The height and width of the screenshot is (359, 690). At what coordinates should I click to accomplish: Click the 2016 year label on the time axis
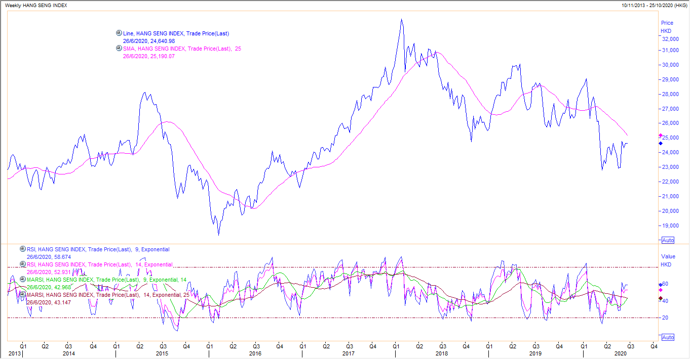point(255,354)
